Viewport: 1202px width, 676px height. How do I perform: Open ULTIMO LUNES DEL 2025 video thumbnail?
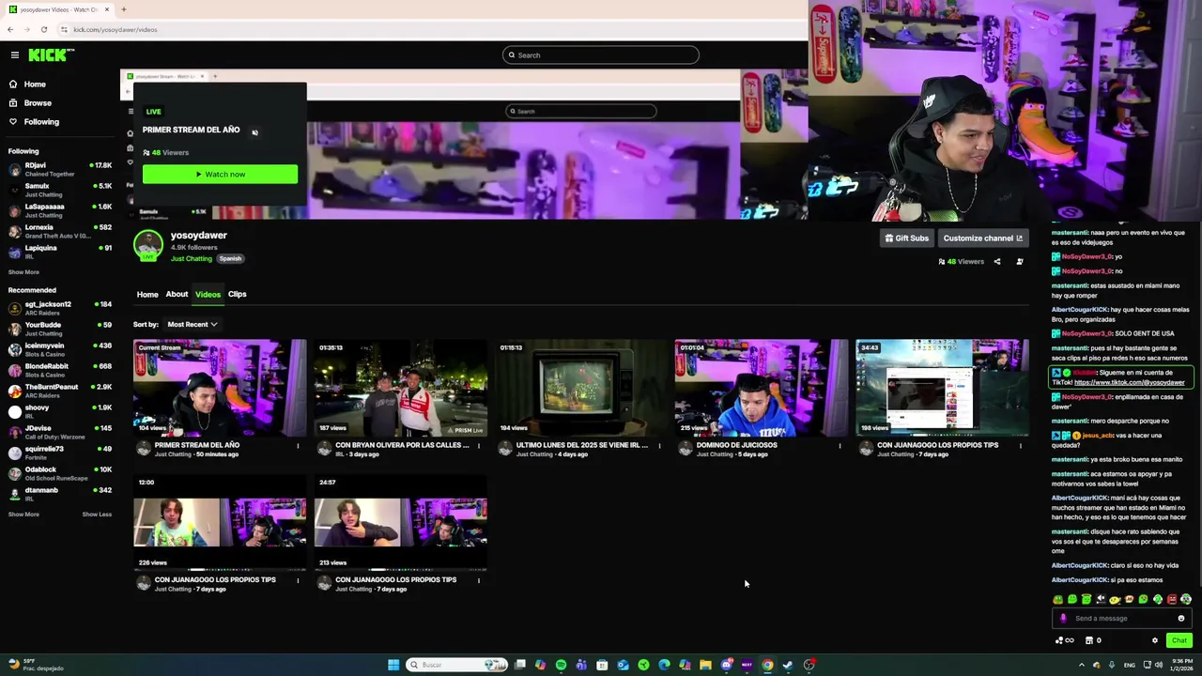click(581, 388)
